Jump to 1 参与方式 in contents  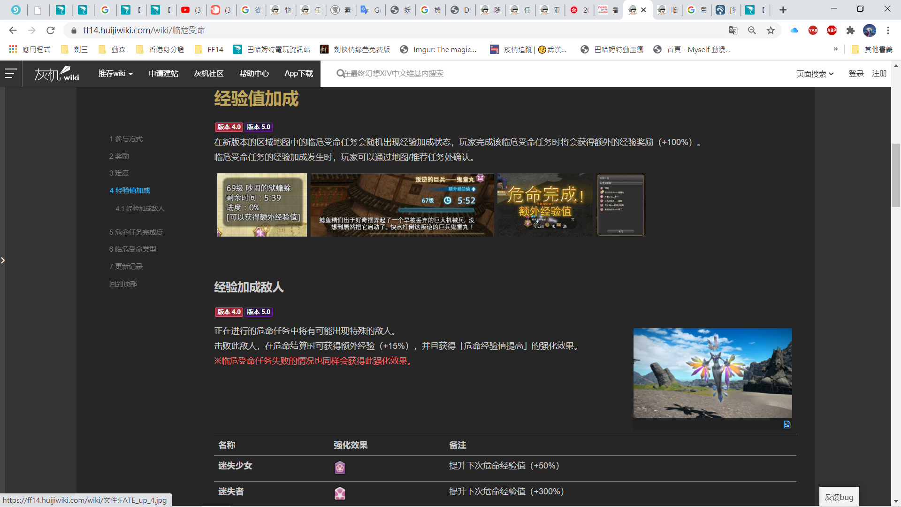point(126,139)
